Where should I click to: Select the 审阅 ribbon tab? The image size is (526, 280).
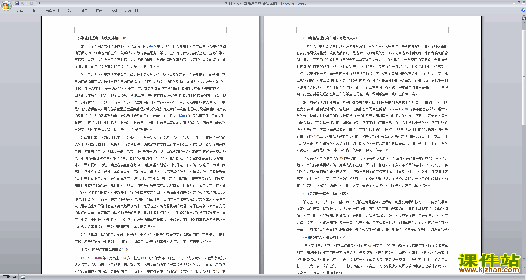99,11
